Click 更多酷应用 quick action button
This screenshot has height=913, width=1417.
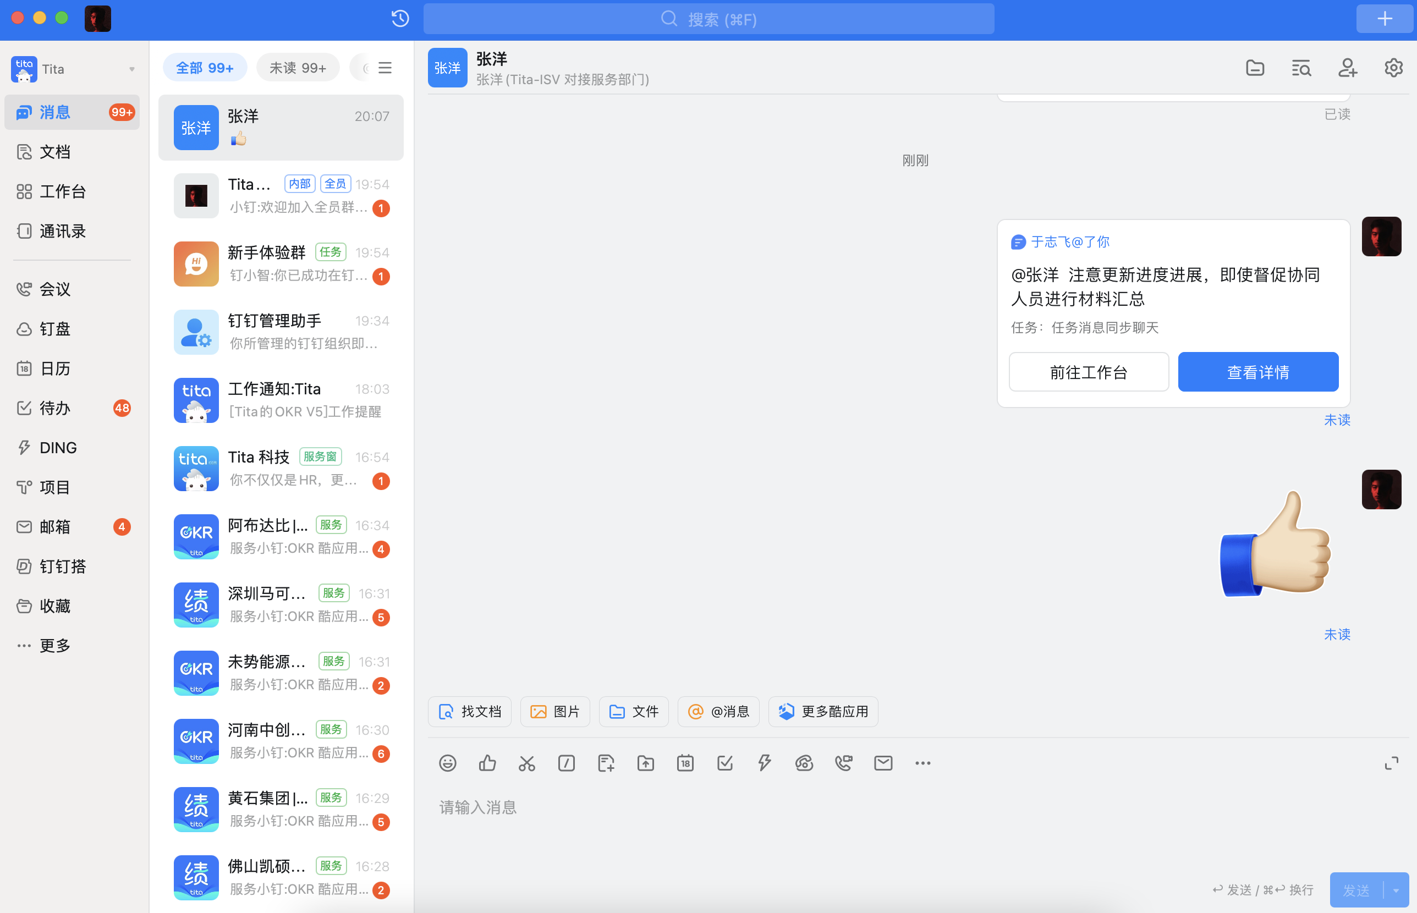[x=823, y=712]
